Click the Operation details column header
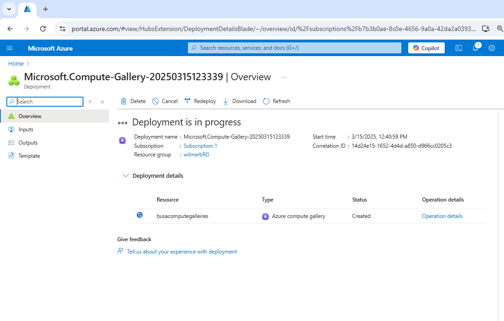Viewport: 504px width, 321px height. pos(442,200)
